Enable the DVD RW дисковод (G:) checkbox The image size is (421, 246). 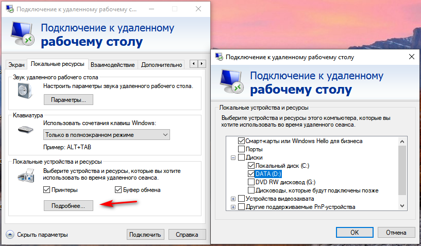pyautogui.click(x=251, y=182)
